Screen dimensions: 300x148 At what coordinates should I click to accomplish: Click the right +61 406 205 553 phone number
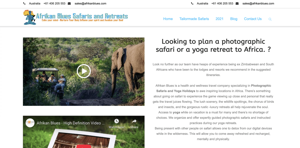coord(222,4)
